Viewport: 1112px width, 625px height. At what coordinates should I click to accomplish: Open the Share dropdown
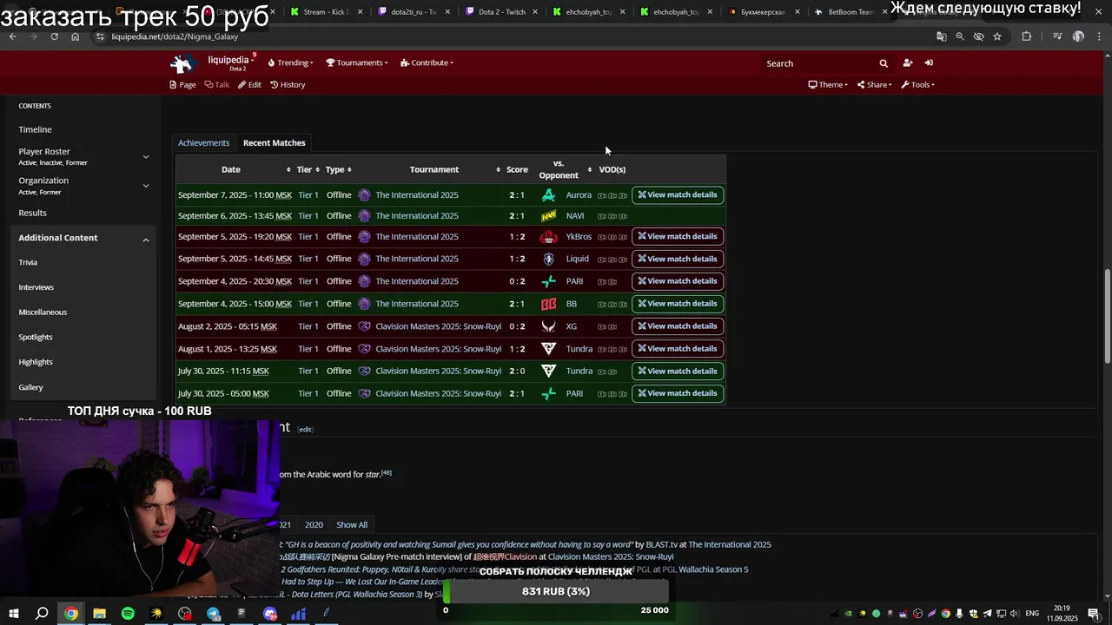(874, 84)
